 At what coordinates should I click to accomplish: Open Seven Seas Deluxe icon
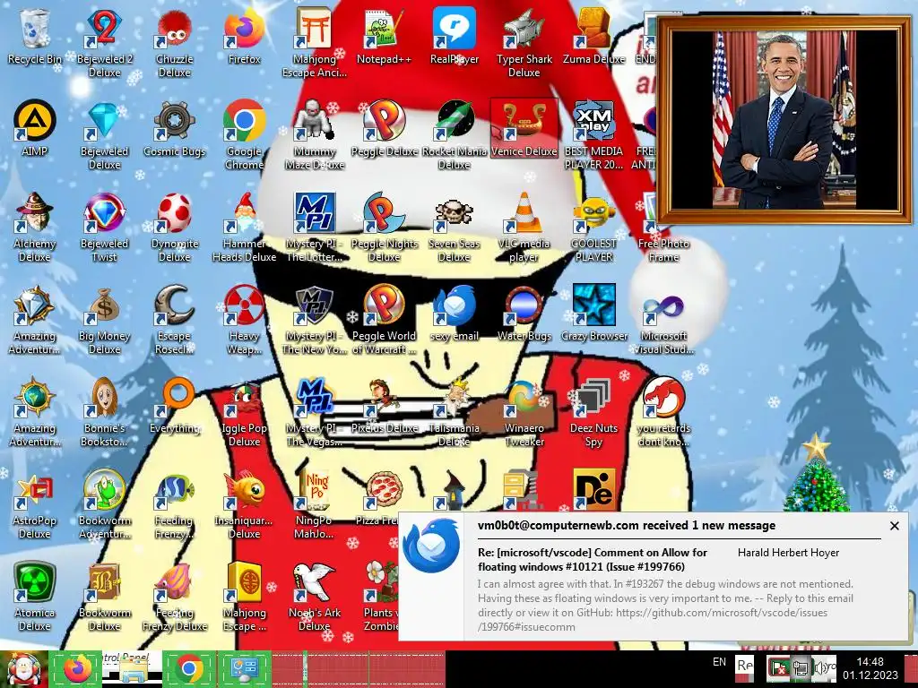[455, 227]
